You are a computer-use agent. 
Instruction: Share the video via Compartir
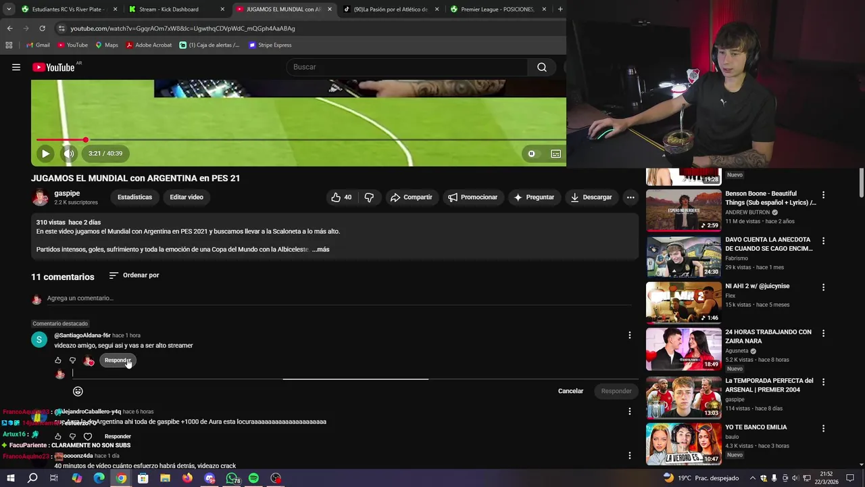click(411, 198)
